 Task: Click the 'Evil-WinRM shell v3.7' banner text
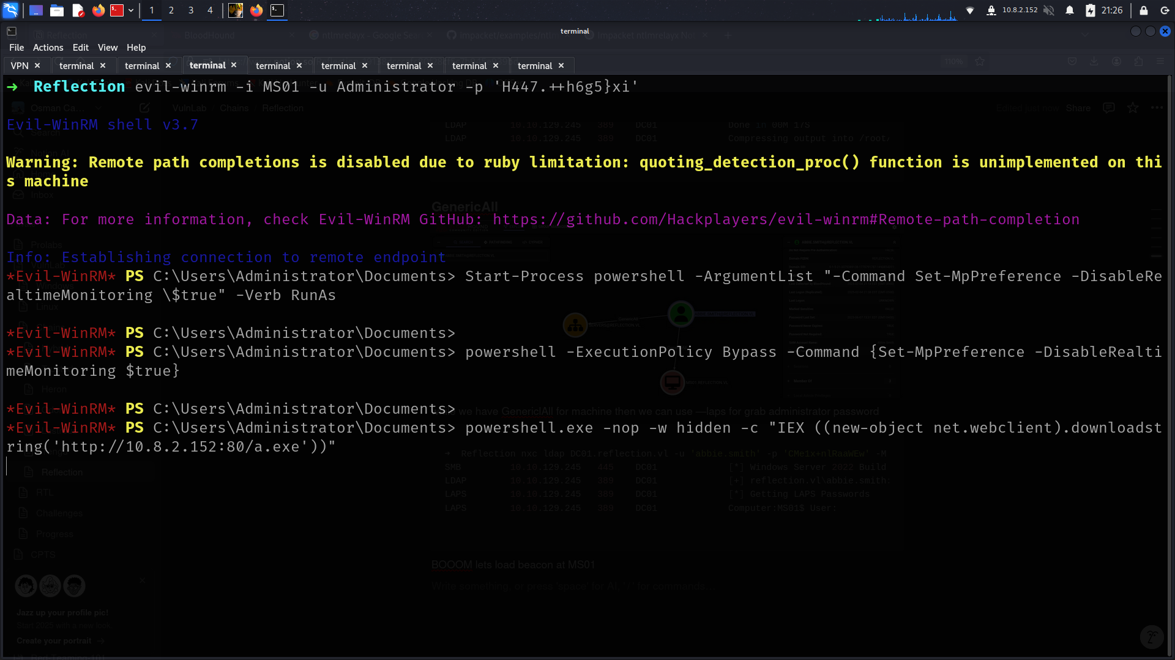pos(102,125)
